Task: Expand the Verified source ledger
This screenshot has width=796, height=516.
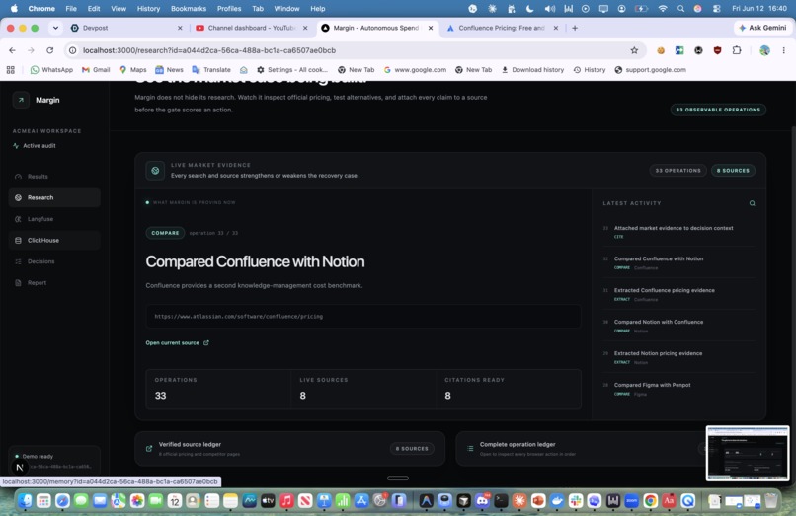Action: pos(290,449)
